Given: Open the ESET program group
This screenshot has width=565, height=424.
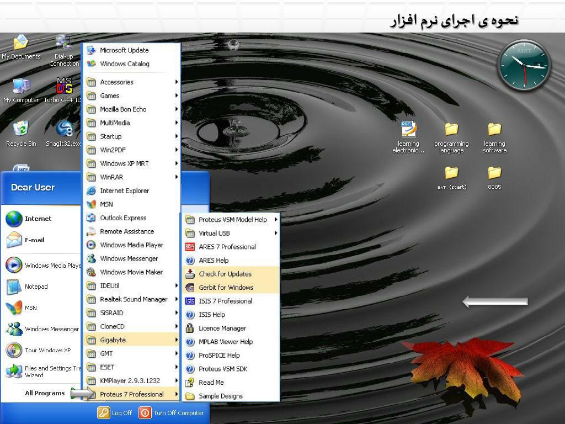Looking at the screenshot, I should (x=132, y=367).
